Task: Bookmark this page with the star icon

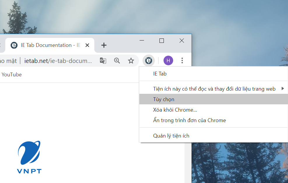Action: click(131, 61)
